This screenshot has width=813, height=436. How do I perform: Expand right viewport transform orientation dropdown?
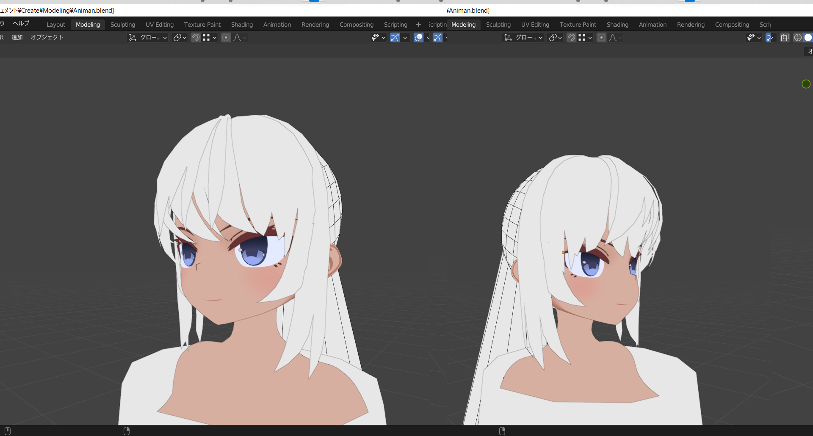524,38
